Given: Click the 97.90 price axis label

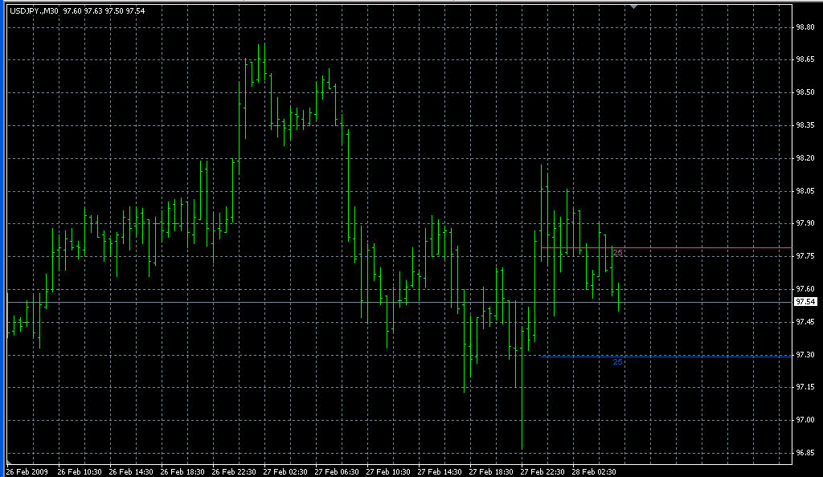Looking at the screenshot, I should point(805,223).
